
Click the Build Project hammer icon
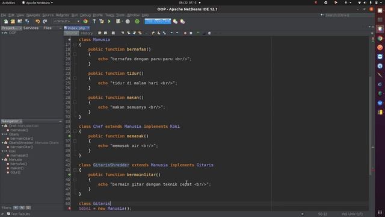pyautogui.click(x=94, y=22)
